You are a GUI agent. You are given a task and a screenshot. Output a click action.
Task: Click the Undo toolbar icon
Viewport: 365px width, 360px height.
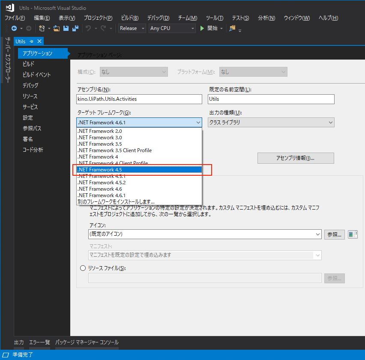click(x=89, y=28)
